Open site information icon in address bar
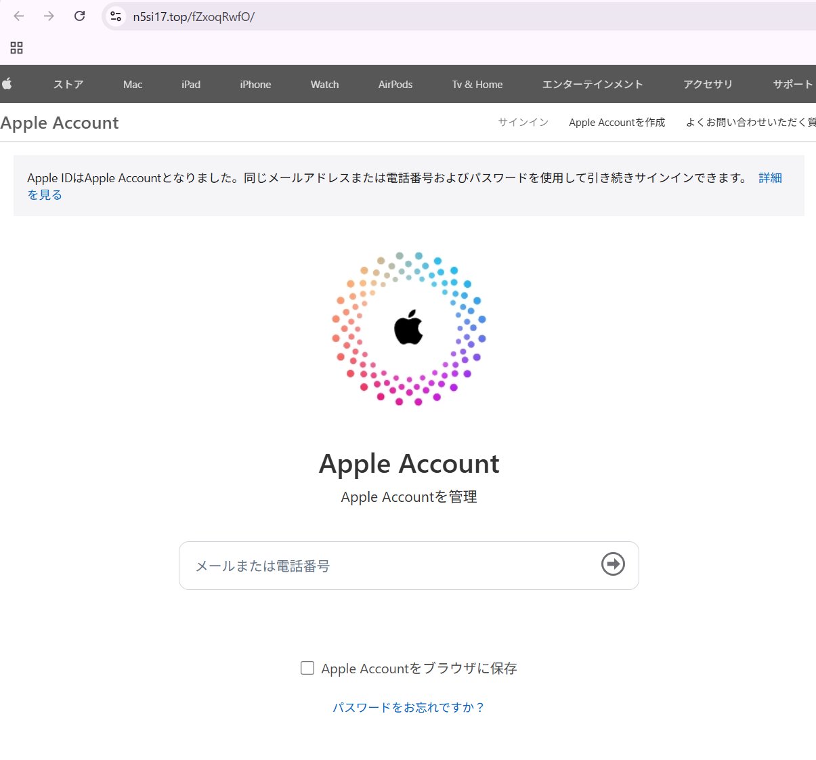816x760 pixels. tap(116, 16)
